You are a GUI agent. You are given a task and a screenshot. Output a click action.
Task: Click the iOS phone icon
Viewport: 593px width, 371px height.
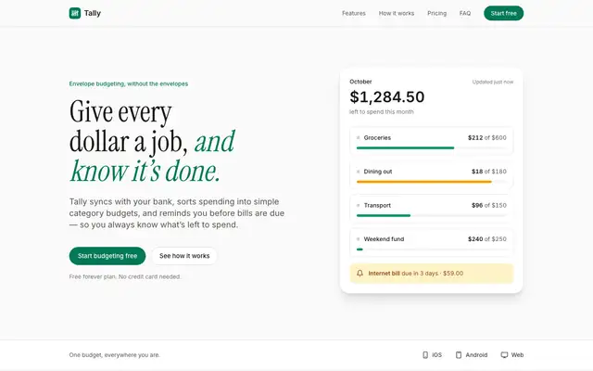[x=425, y=354]
